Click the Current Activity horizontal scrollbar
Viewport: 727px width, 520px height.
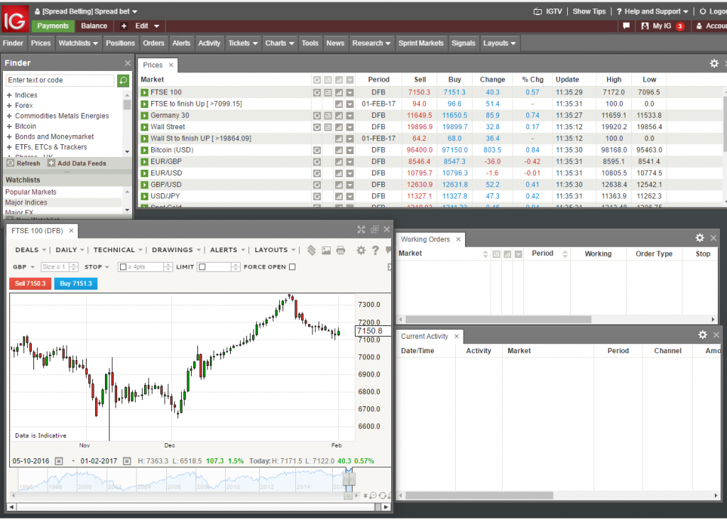click(479, 495)
